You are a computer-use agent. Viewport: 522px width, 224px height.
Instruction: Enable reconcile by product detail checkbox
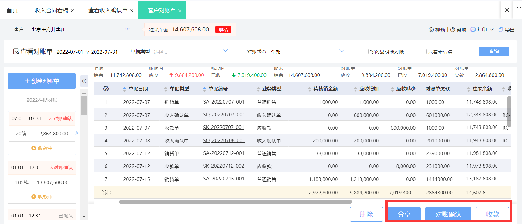366,52
